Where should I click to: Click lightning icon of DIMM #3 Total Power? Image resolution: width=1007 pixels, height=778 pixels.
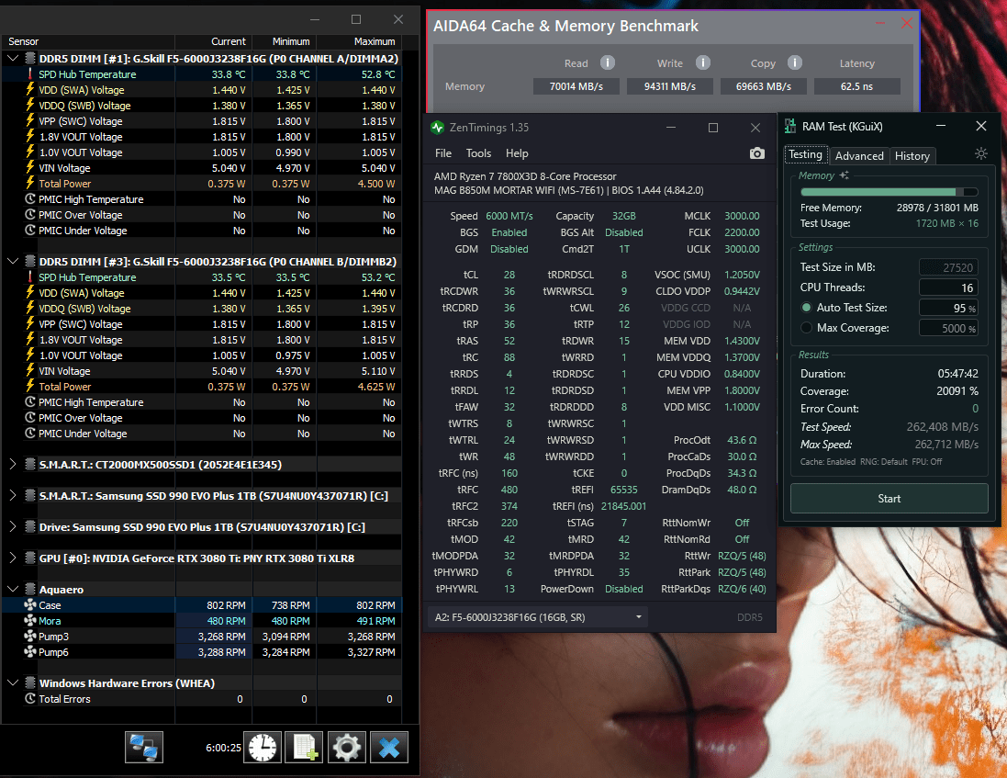coord(29,386)
